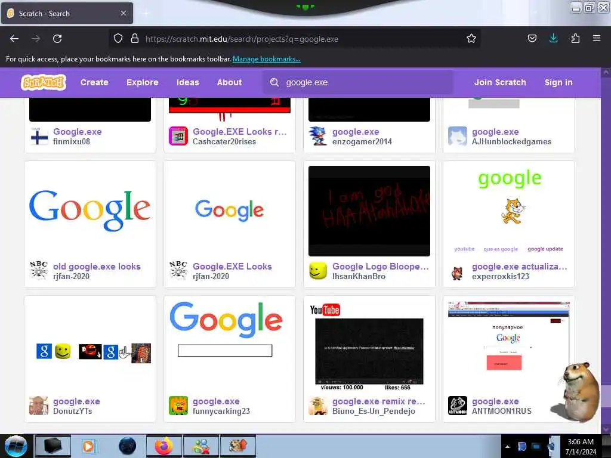Open DonutzYTs' avatar

point(39,406)
